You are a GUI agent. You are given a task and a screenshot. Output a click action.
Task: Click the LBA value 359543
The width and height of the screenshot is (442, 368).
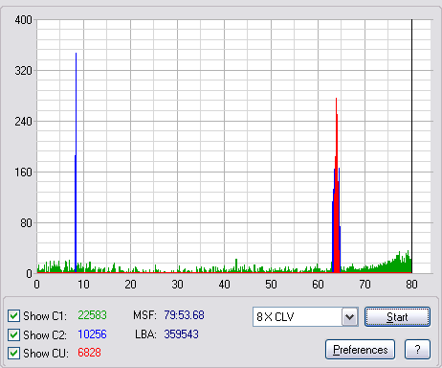[x=181, y=334]
